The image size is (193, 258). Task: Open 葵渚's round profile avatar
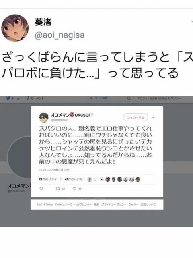(x=15, y=28)
